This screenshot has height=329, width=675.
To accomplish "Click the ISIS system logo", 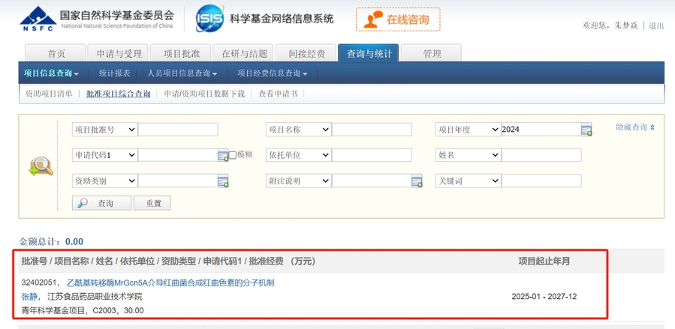I will click(x=209, y=19).
